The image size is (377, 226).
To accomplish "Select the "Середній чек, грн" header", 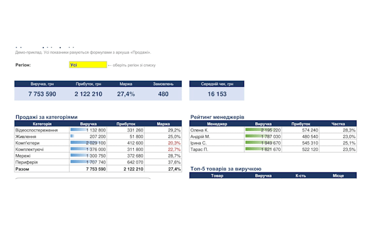I will [217, 84].
